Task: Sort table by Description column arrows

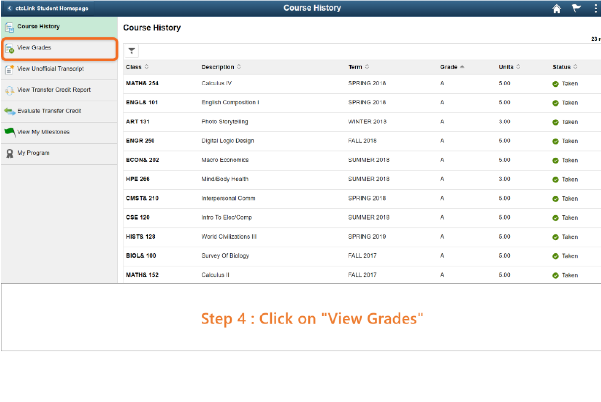Action: pyautogui.click(x=239, y=67)
